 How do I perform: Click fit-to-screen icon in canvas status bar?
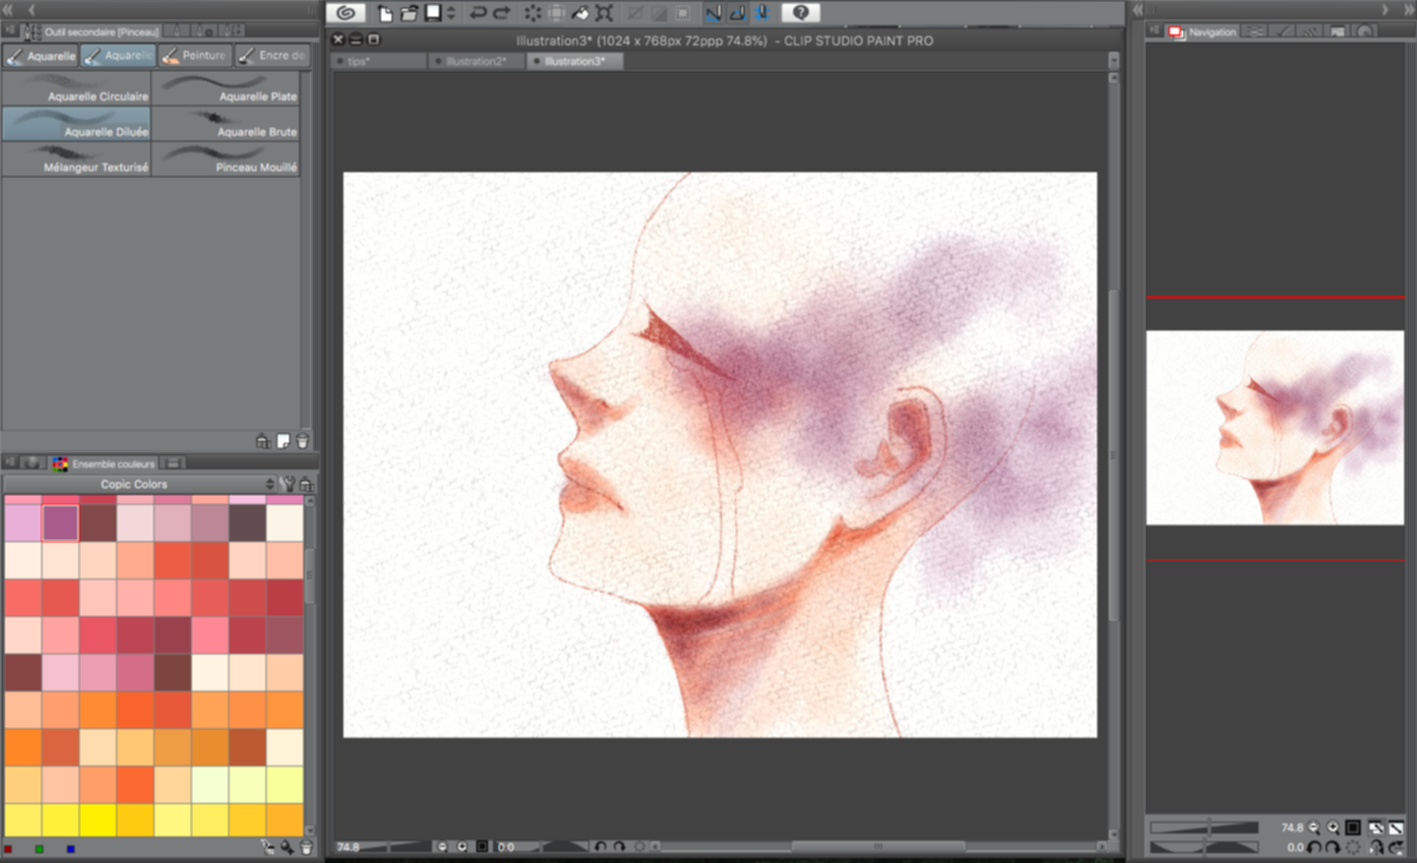(482, 846)
